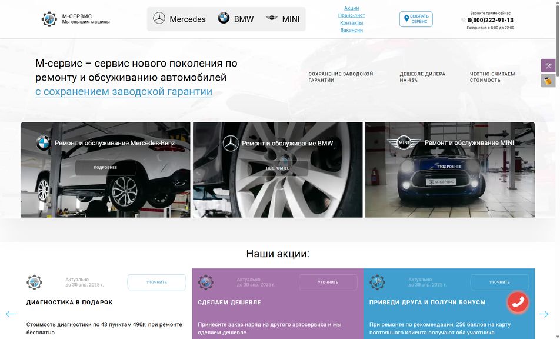Click Подробнее on the MINI card

[x=449, y=167]
